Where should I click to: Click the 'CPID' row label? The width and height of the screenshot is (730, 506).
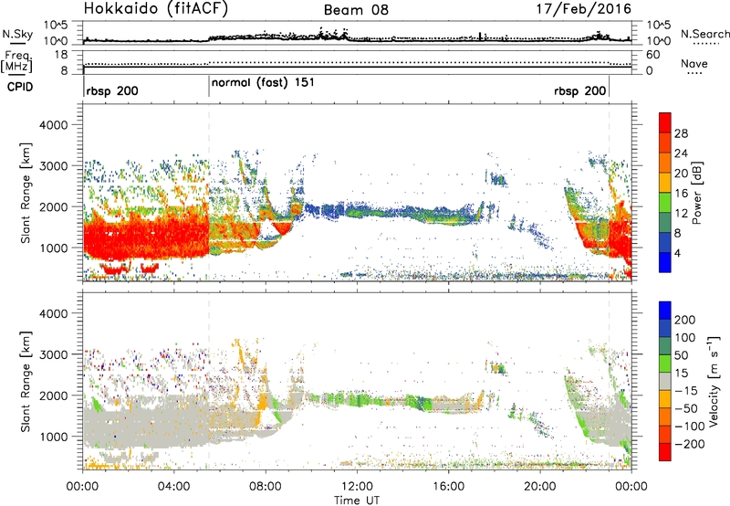tap(20, 87)
